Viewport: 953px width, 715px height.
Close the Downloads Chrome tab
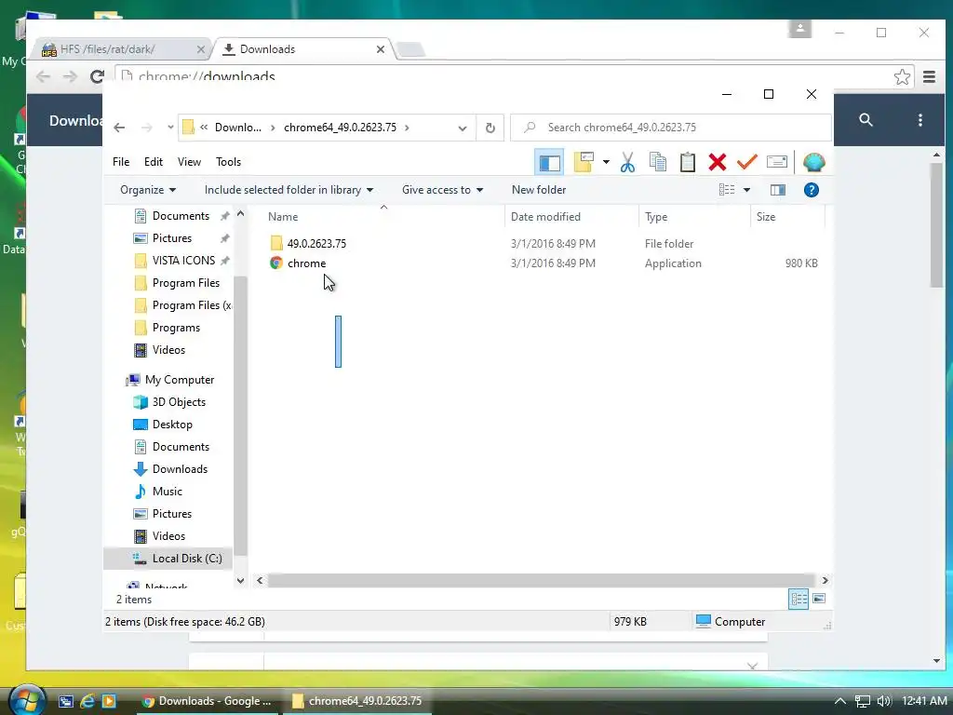(x=381, y=49)
